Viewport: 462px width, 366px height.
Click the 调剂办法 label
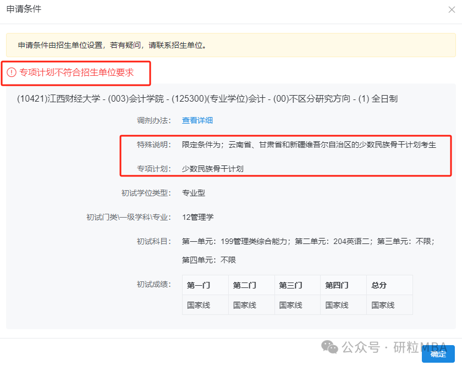click(x=153, y=120)
